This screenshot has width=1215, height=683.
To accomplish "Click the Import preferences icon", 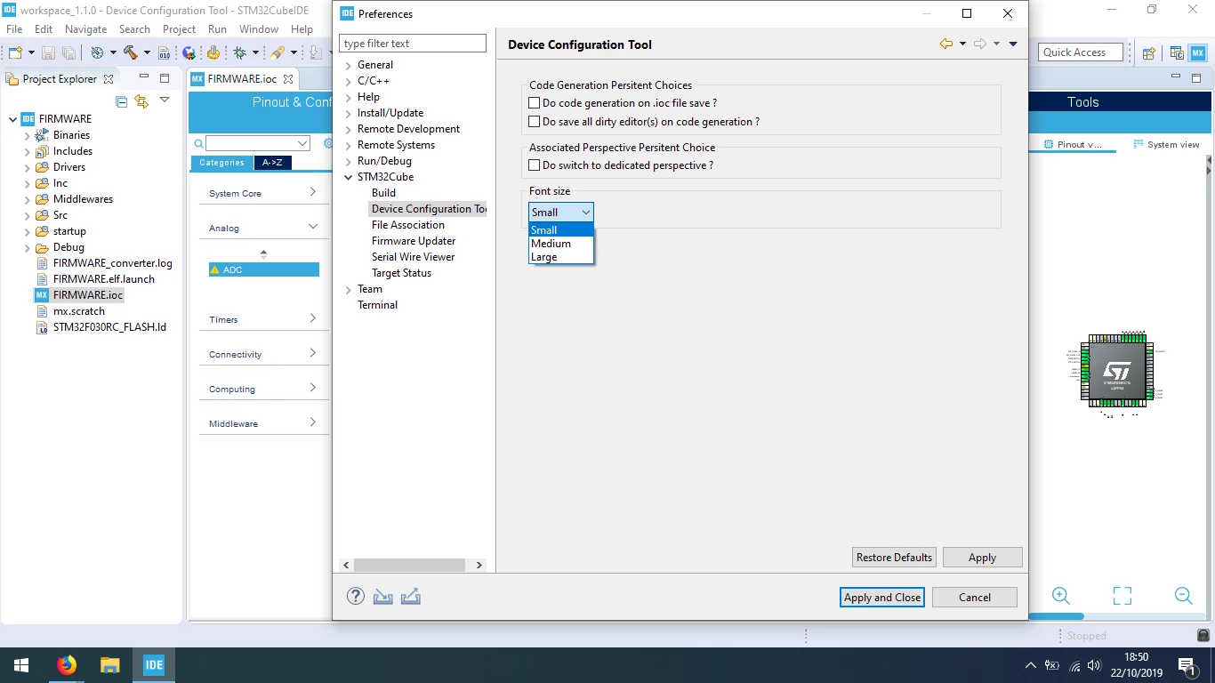I will pos(383,597).
